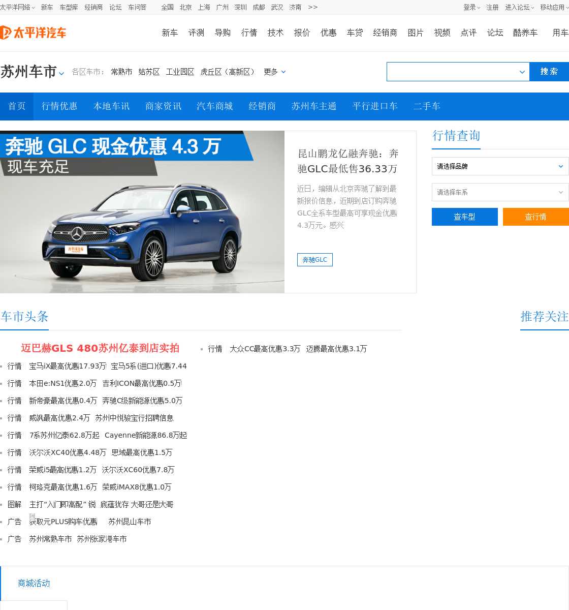Select 常熟市 district link

(121, 72)
